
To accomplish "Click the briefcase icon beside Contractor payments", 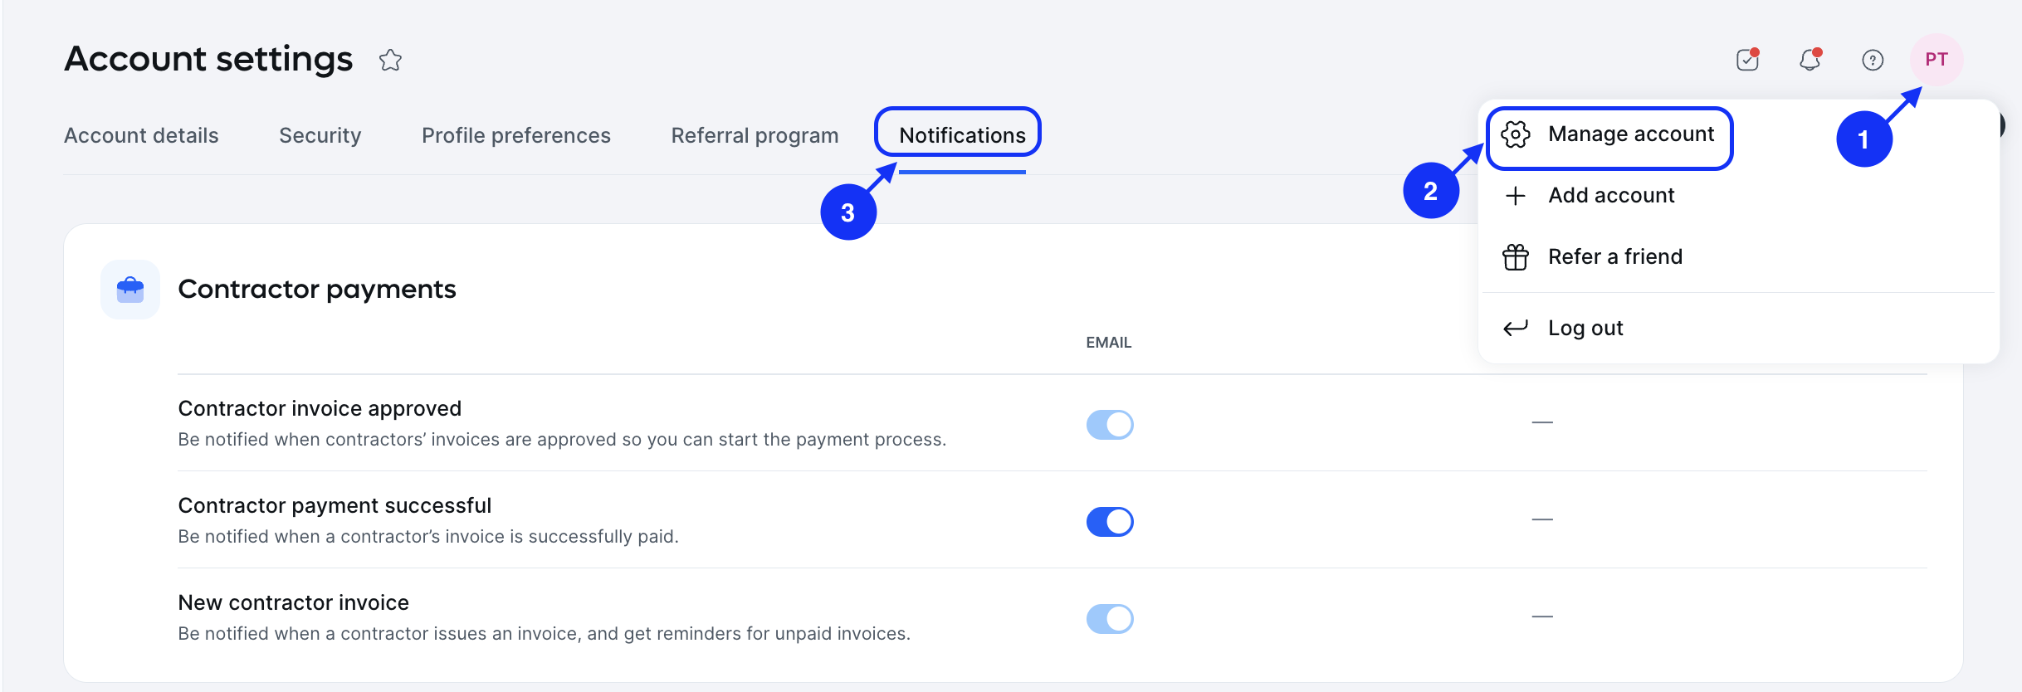I will pos(129,289).
